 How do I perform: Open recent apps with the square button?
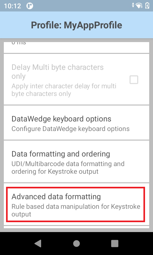(115, 244)
